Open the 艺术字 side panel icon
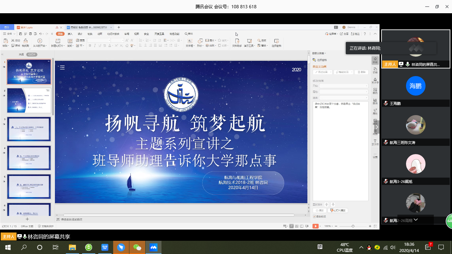The height and width of the screenshot is (254, 452). point(375,80)
